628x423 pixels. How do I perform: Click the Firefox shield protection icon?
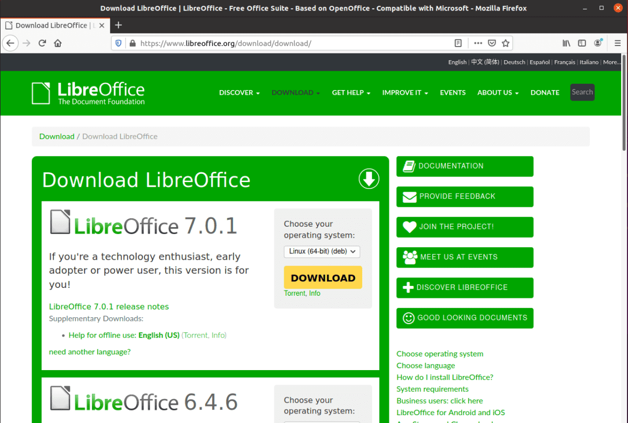[118, 43]
